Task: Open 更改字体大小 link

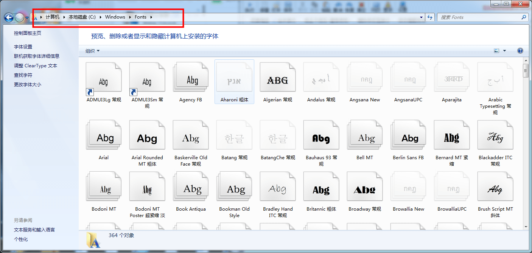Action: (28, 85)
